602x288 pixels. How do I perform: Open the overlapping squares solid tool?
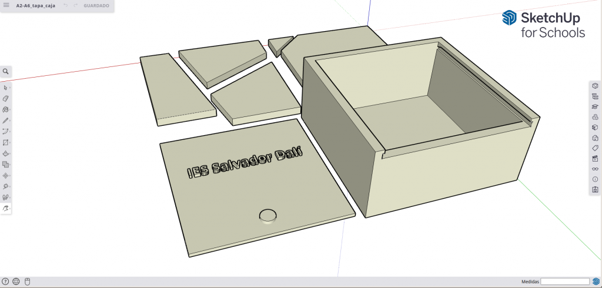tap(5, 165)
